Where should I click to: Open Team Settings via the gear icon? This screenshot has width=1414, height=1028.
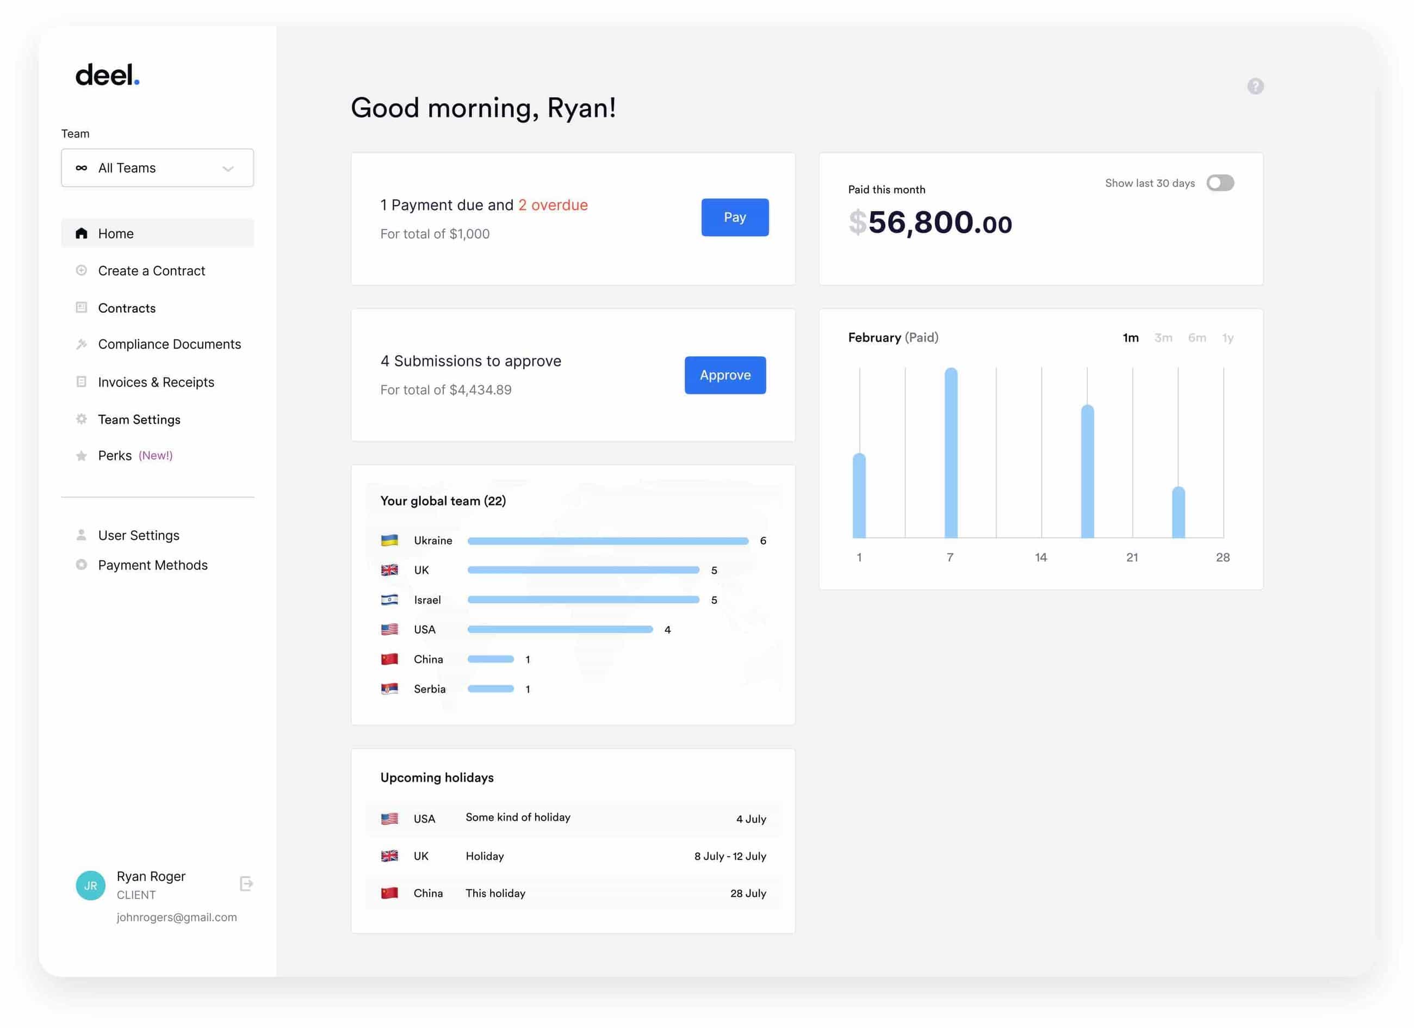[x=82, y=418]
